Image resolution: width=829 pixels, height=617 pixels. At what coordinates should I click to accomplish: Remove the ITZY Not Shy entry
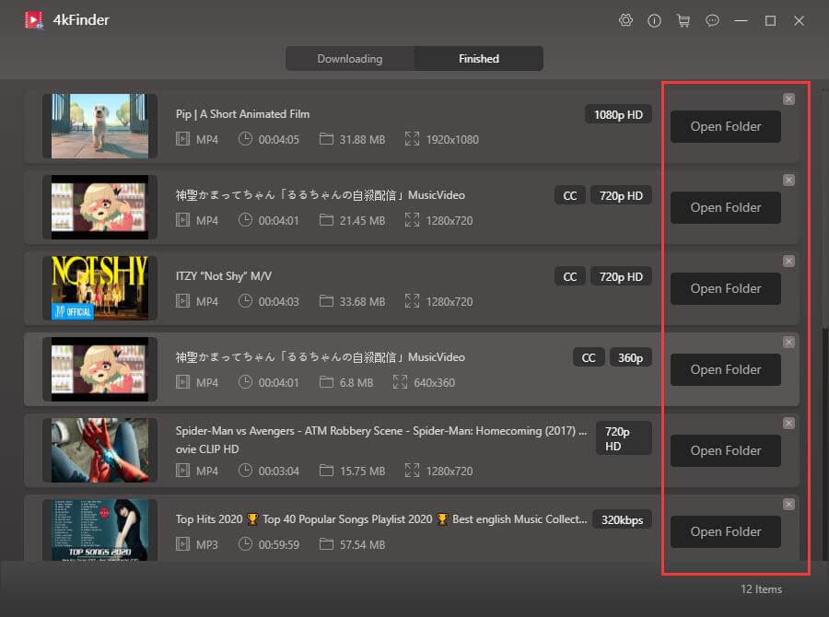pos(788,262)
